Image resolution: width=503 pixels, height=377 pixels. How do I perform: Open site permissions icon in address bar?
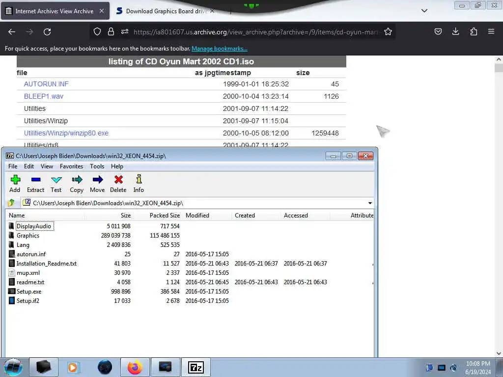(x=125, y=32)
